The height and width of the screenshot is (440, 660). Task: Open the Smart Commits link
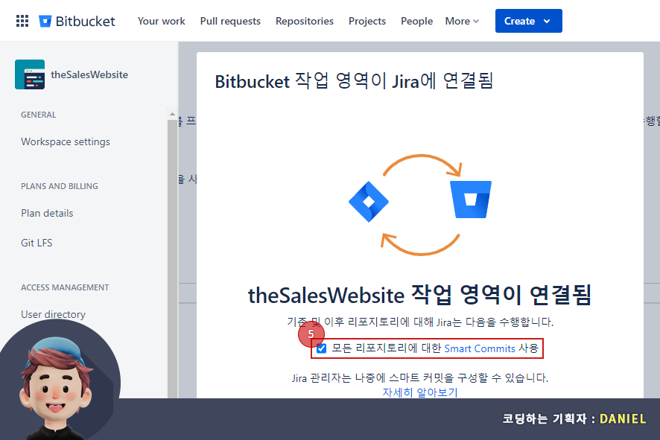pos(480,348)
